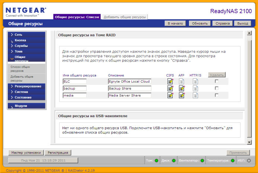Viewport: 258px width, 173px height.
Task: Click the Backup Share description field
Action: (x=130, y=88)
